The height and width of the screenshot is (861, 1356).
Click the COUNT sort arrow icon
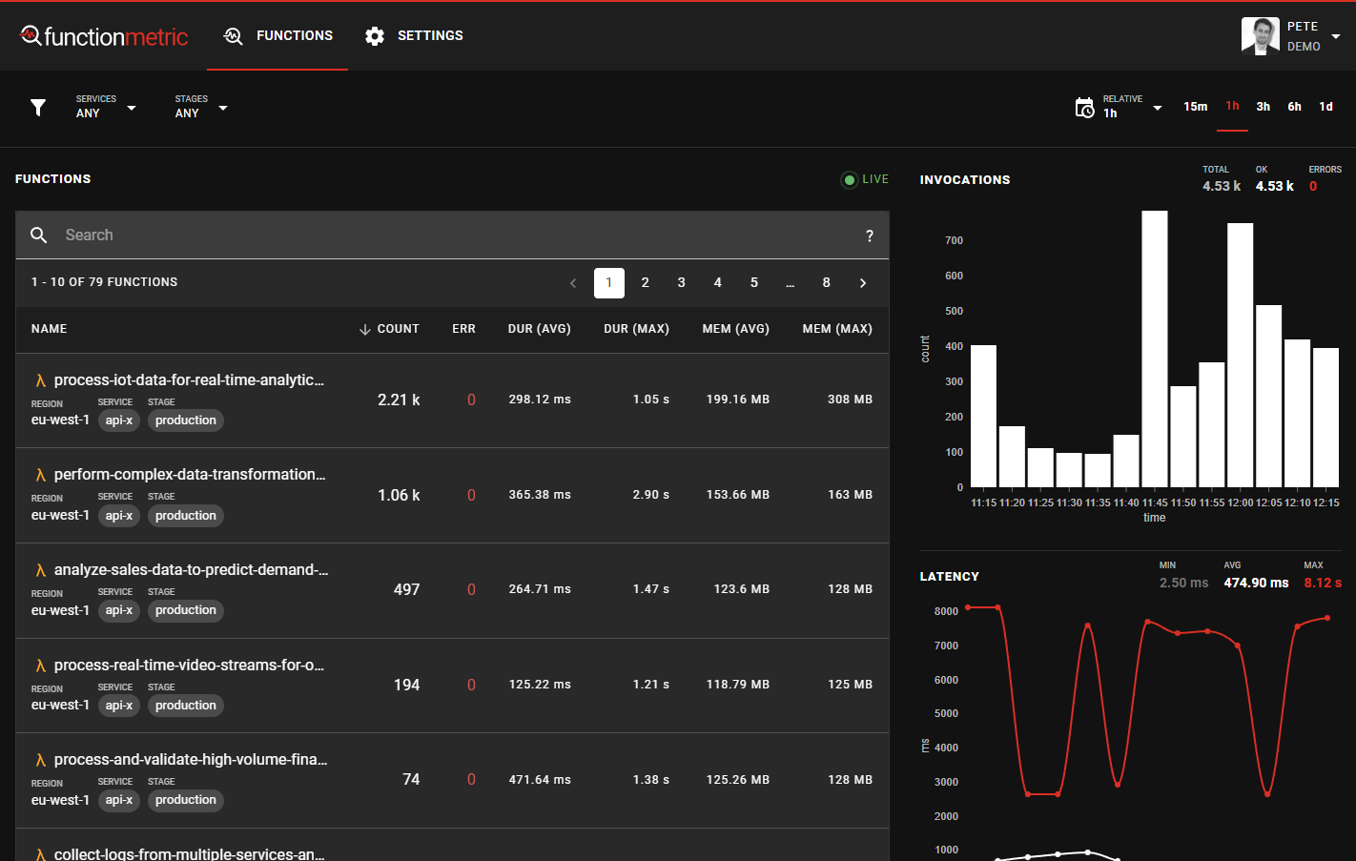tap(364, 330)
